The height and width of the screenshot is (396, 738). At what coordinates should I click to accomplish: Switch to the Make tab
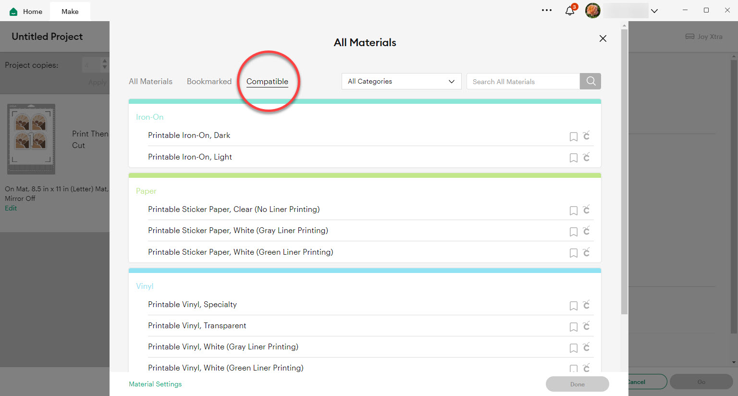tap(70, 11)
